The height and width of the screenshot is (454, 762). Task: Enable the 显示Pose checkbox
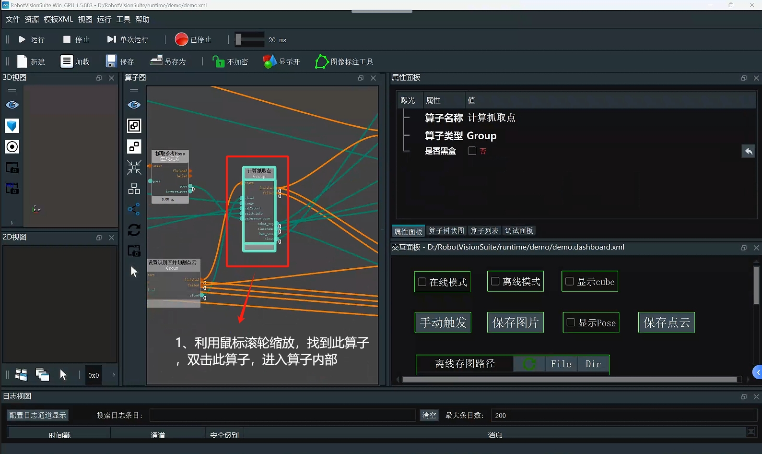tap(571, 323)
